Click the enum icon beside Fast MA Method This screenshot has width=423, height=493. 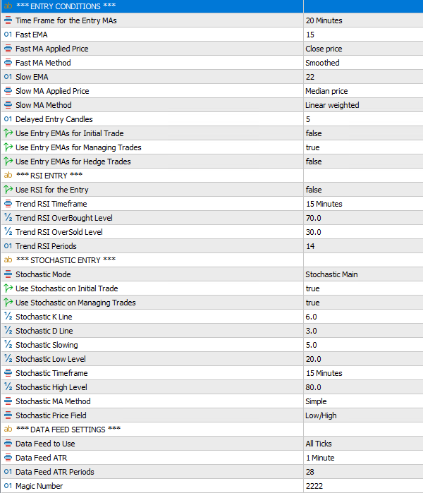(x=8, y=63)
